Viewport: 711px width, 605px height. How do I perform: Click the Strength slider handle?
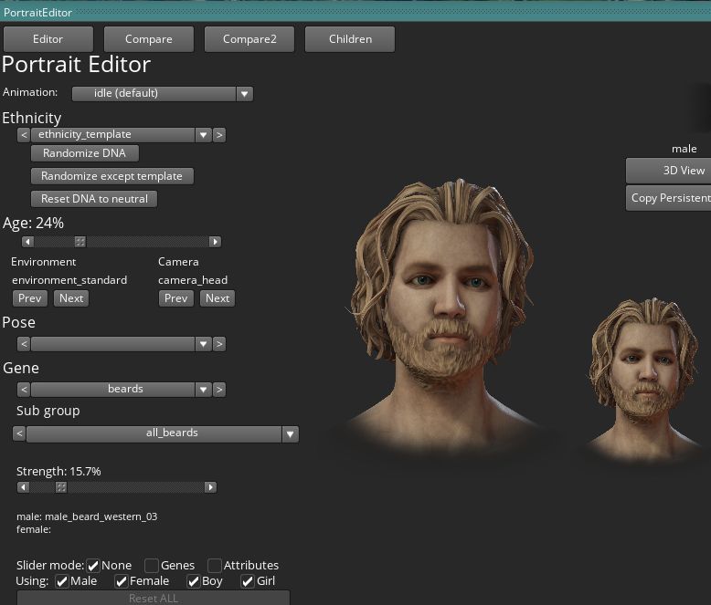61,487
